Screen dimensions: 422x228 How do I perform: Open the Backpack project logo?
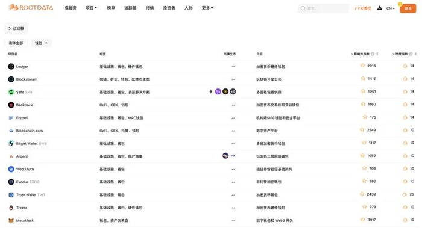click(x=11, y=105)
